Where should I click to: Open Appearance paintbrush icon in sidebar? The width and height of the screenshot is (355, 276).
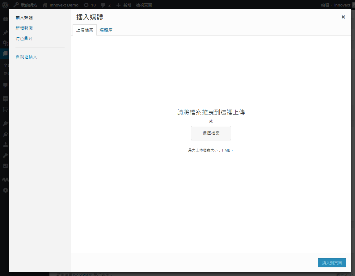(x=5, y=123)
